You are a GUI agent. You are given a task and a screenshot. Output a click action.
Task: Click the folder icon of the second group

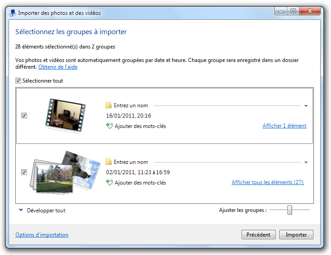(108, 162)
